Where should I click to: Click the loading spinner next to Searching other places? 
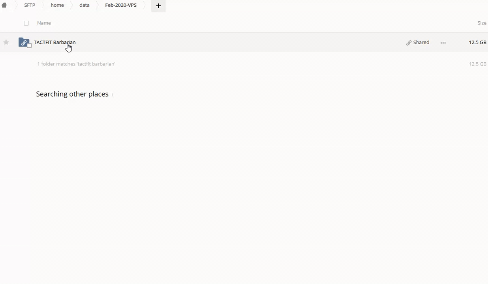point(114,95)
